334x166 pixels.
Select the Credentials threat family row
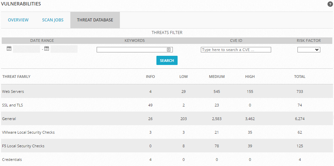[x=167, y=160]
